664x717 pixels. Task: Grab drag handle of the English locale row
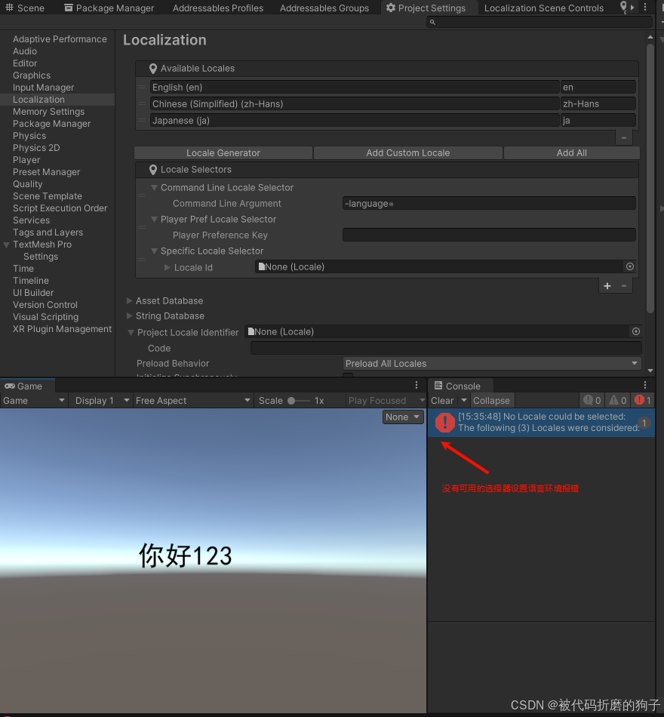click(x=142, y=87)
